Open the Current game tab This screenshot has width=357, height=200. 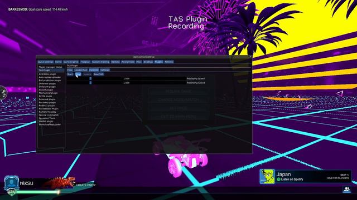[71, 62]
